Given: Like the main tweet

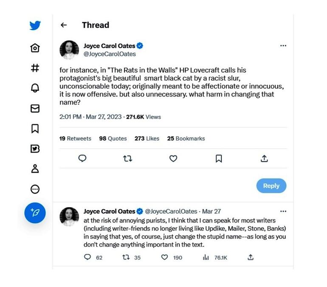Looking at the screenshot, I should coord(173,158).
